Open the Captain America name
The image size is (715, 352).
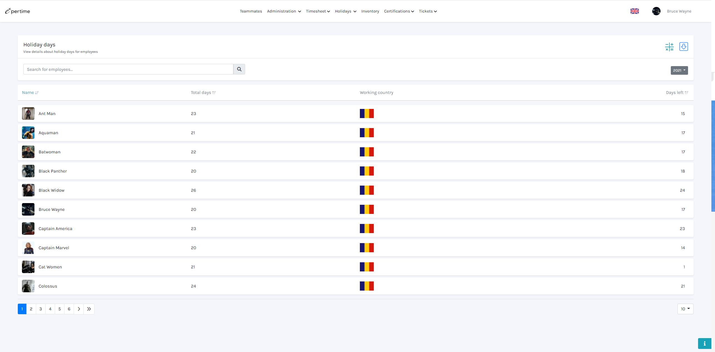click(55, 229)
